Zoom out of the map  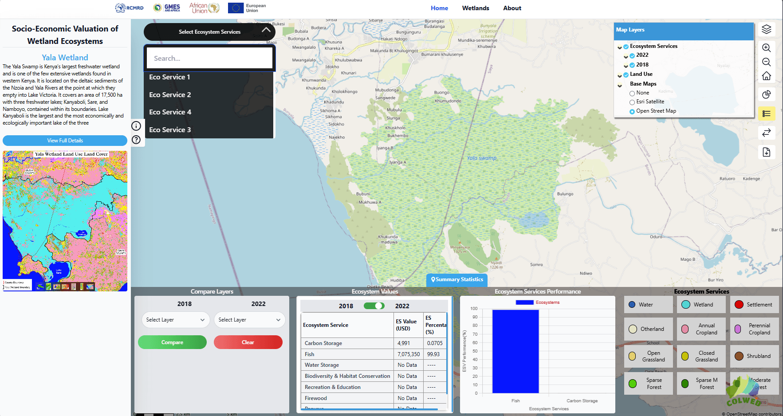(766, 62)
